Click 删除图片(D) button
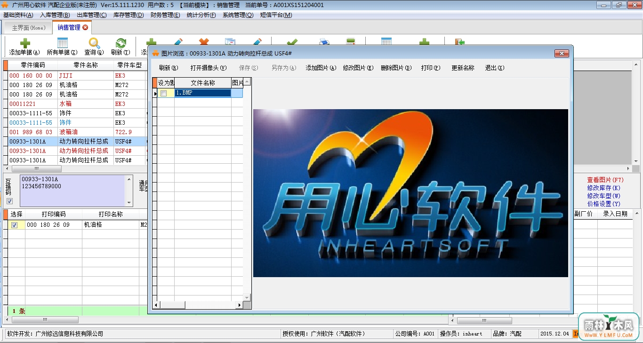This screenshot has width=643, height=343. click(x=396, y=68)
